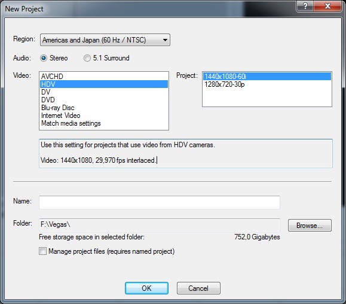Enable Manage project files checkbox
This screenshot has width=346, height=304.
coord(42,251)
